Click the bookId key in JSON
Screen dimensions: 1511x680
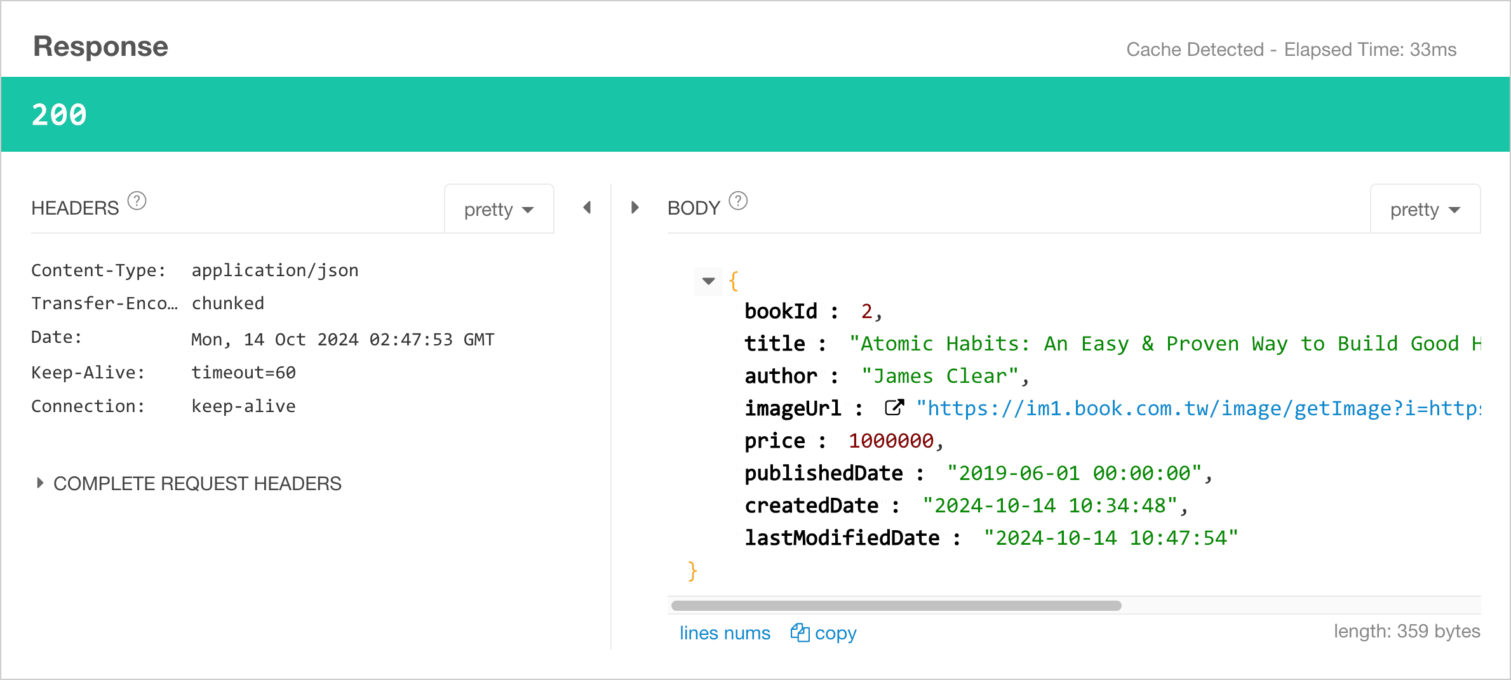(x=781, y=311)
